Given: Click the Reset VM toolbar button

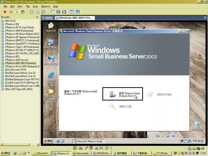Looking at the screenshot, I should (x=23, y=12).
